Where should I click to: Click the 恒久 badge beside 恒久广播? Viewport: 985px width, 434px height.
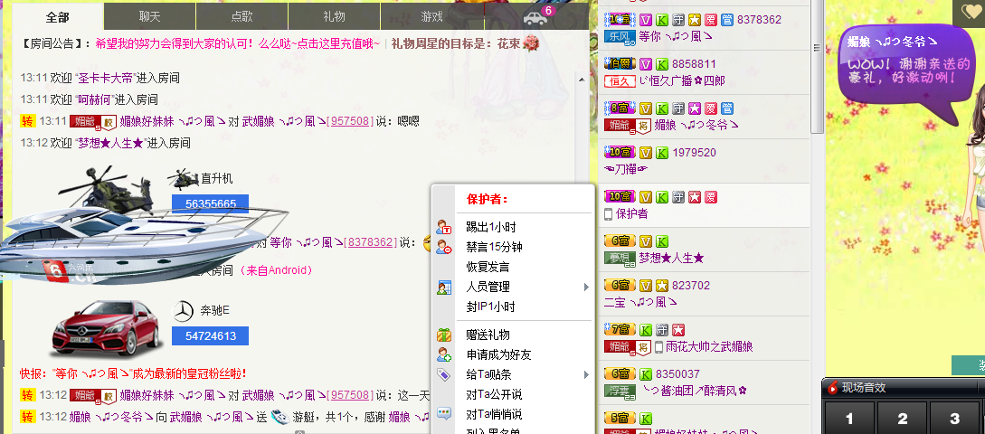[x=620, y=81]
